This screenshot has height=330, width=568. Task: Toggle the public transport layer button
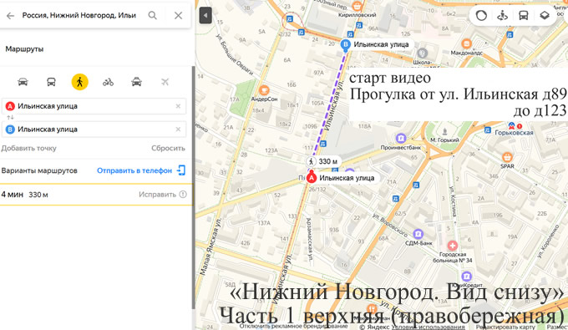coord(524,16)
